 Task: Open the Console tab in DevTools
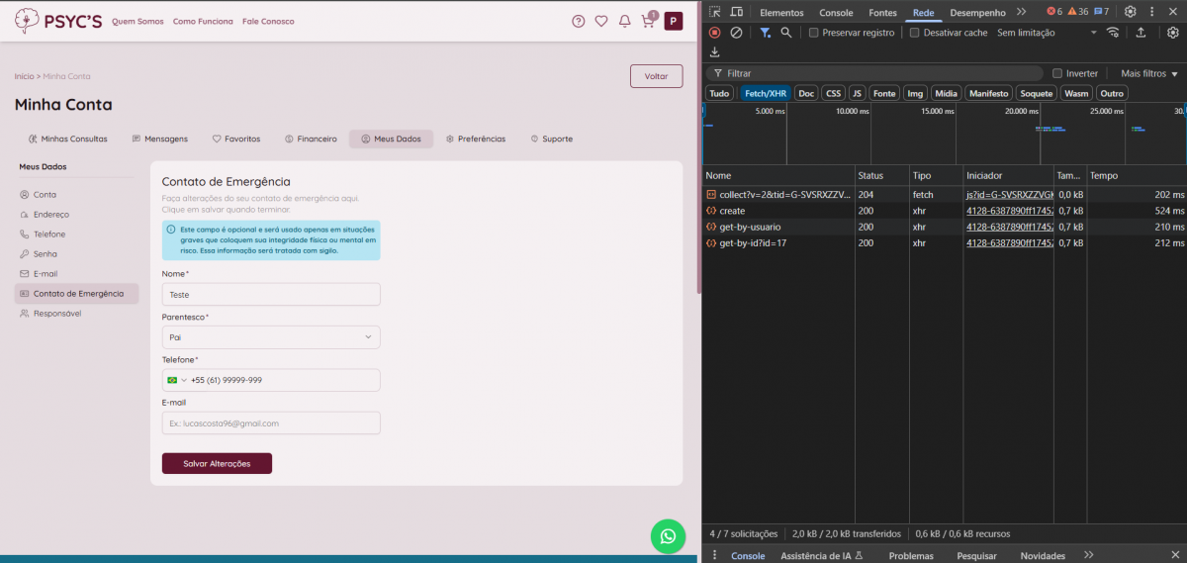tap(836, 13)
